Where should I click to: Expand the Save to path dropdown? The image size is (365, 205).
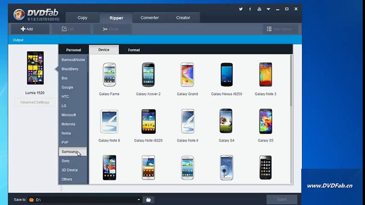tap(139, 200)
